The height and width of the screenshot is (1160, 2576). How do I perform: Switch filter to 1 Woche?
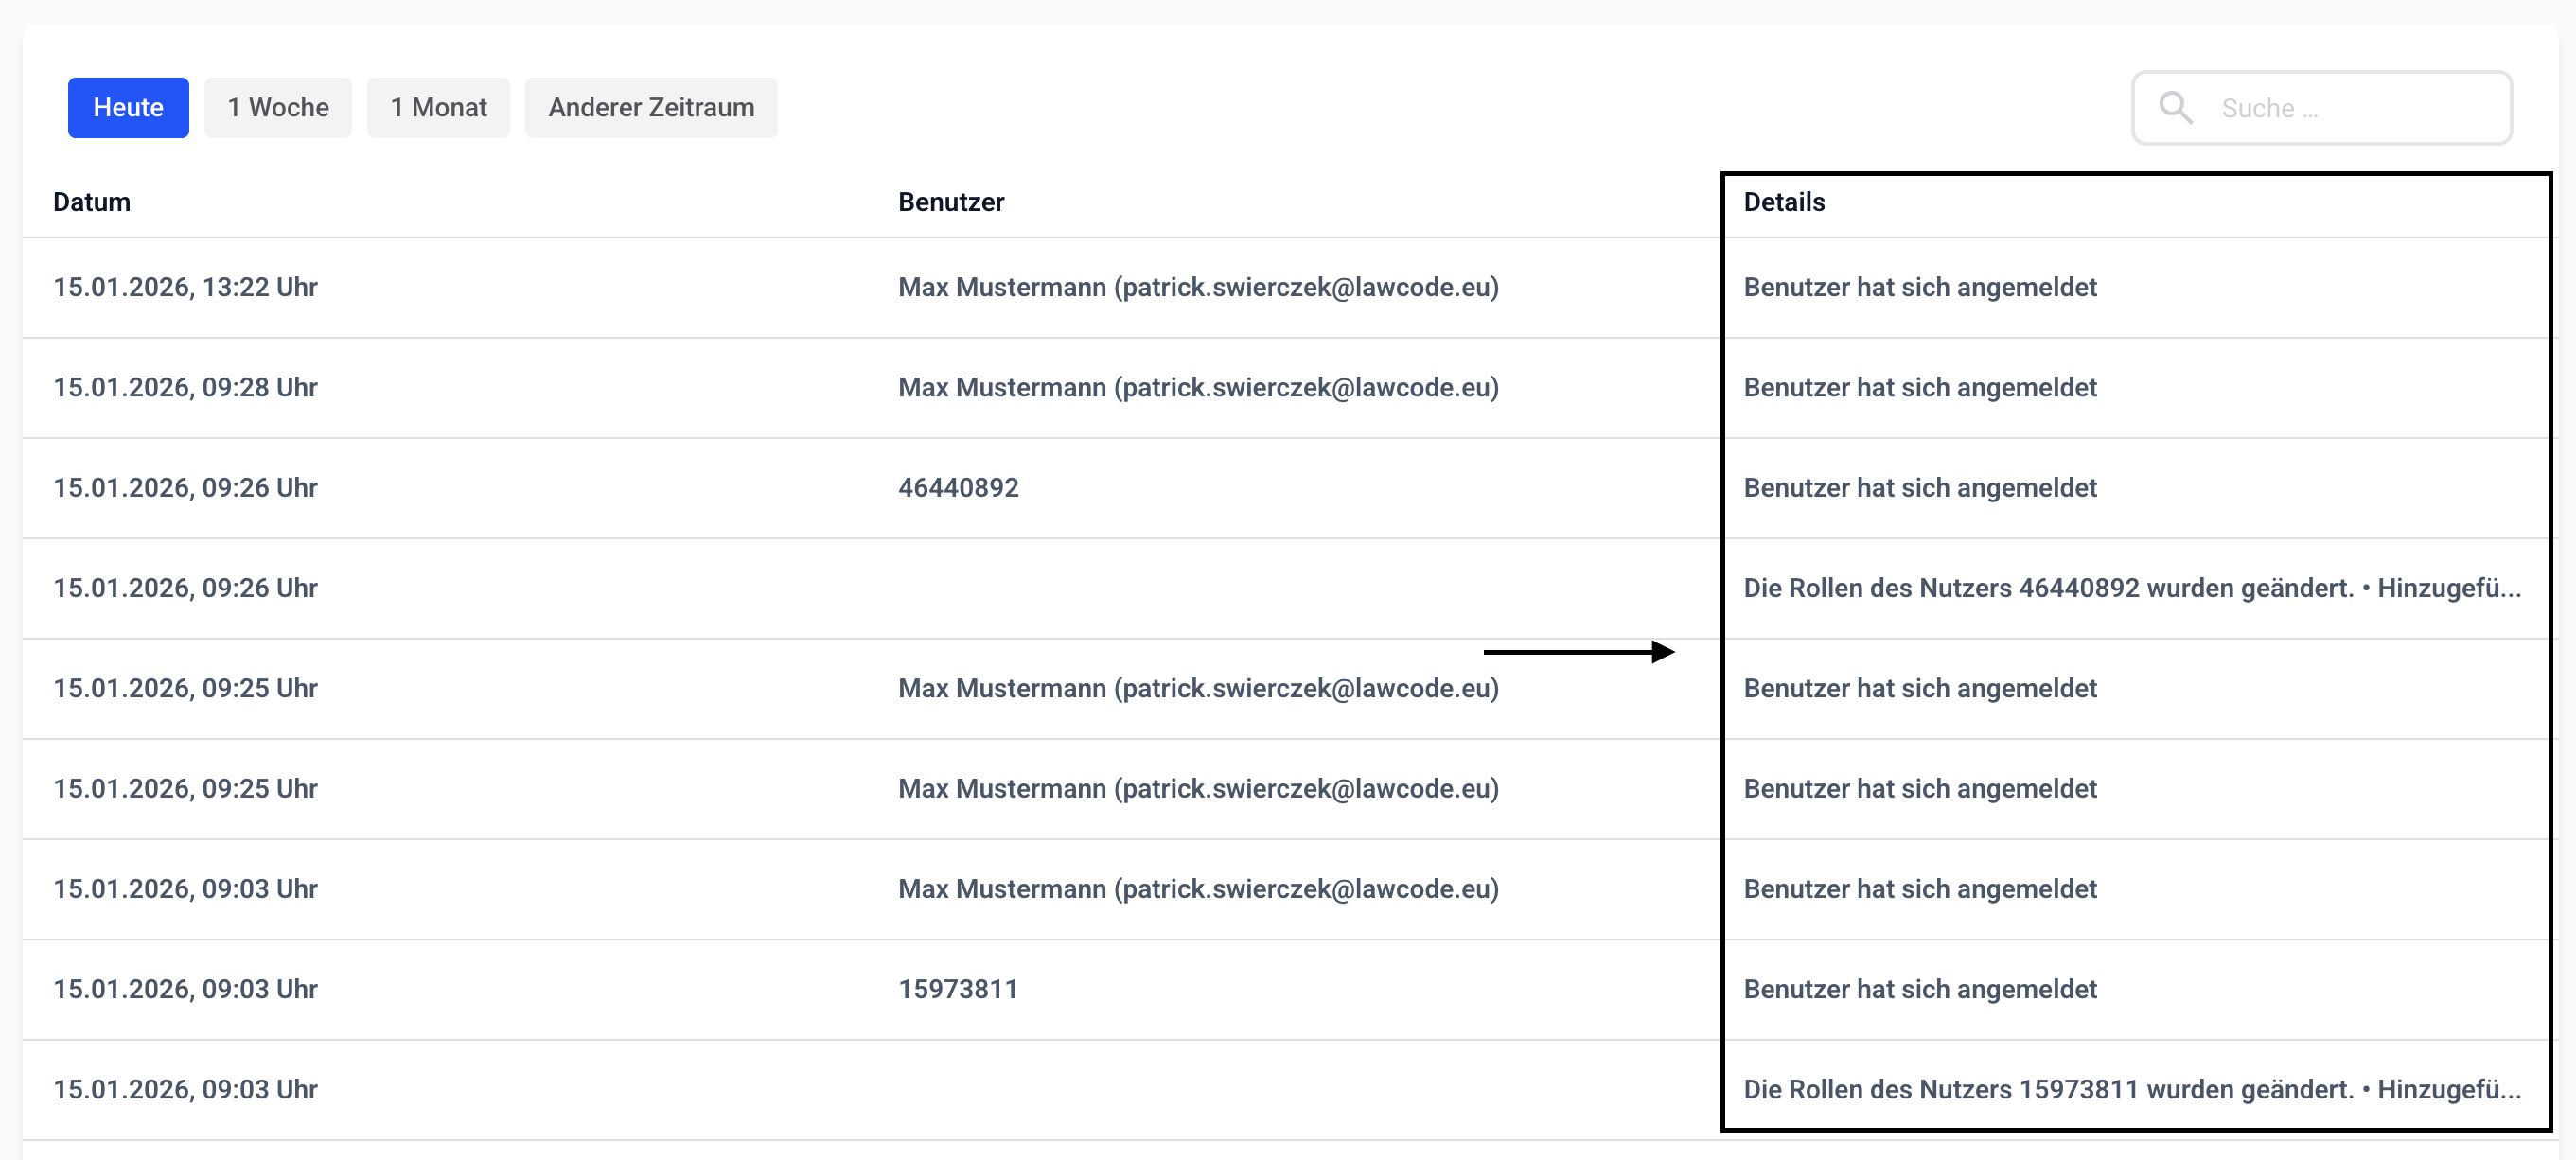tap(278, 107)
